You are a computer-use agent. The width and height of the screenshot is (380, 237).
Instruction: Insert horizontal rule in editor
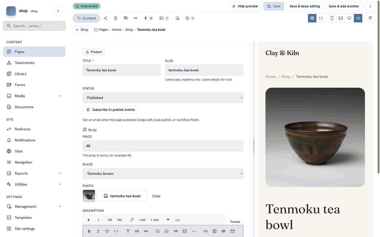click(194, 231)
